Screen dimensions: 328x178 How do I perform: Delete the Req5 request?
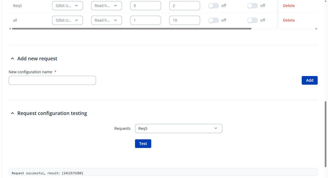[289, 6]
